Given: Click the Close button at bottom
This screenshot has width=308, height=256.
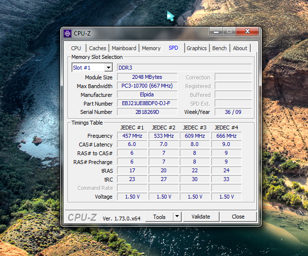Looking at the screenshot, I should [238, 217].
